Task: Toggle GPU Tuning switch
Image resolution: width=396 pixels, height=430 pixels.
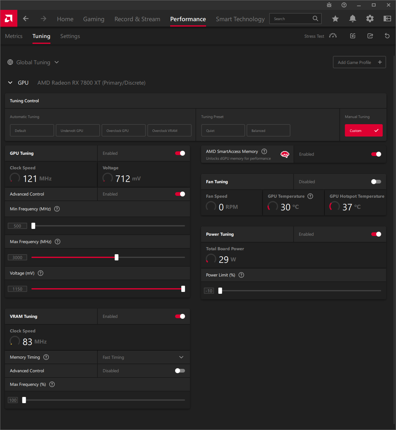Action: (180, 153)
